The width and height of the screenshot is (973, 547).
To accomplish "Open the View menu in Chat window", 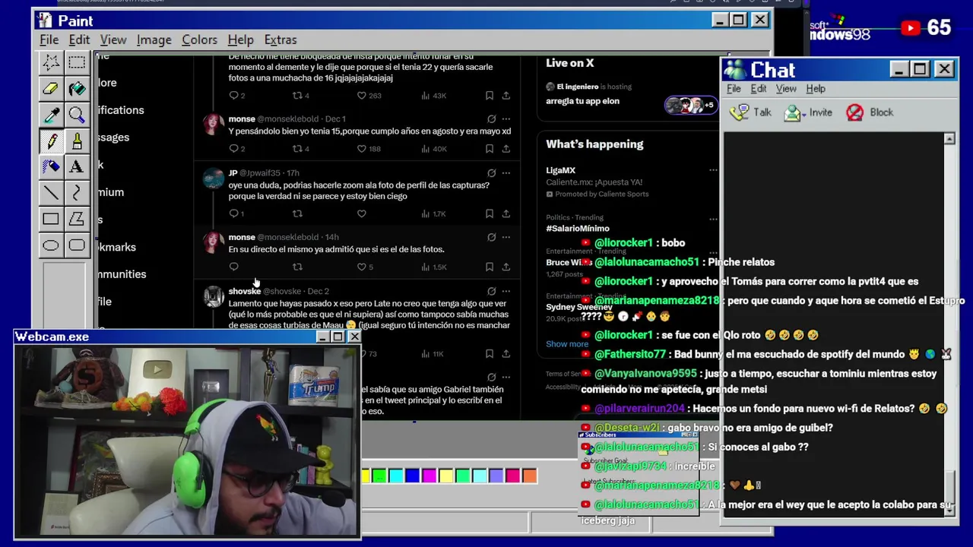I will pyautogui.click(x=786, y=89).
